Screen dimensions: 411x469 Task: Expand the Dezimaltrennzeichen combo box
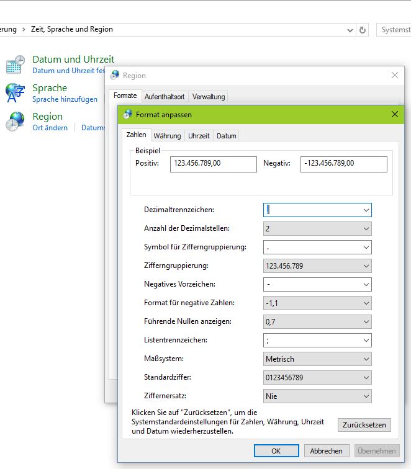pyautogui.click(x=366, y=210)
